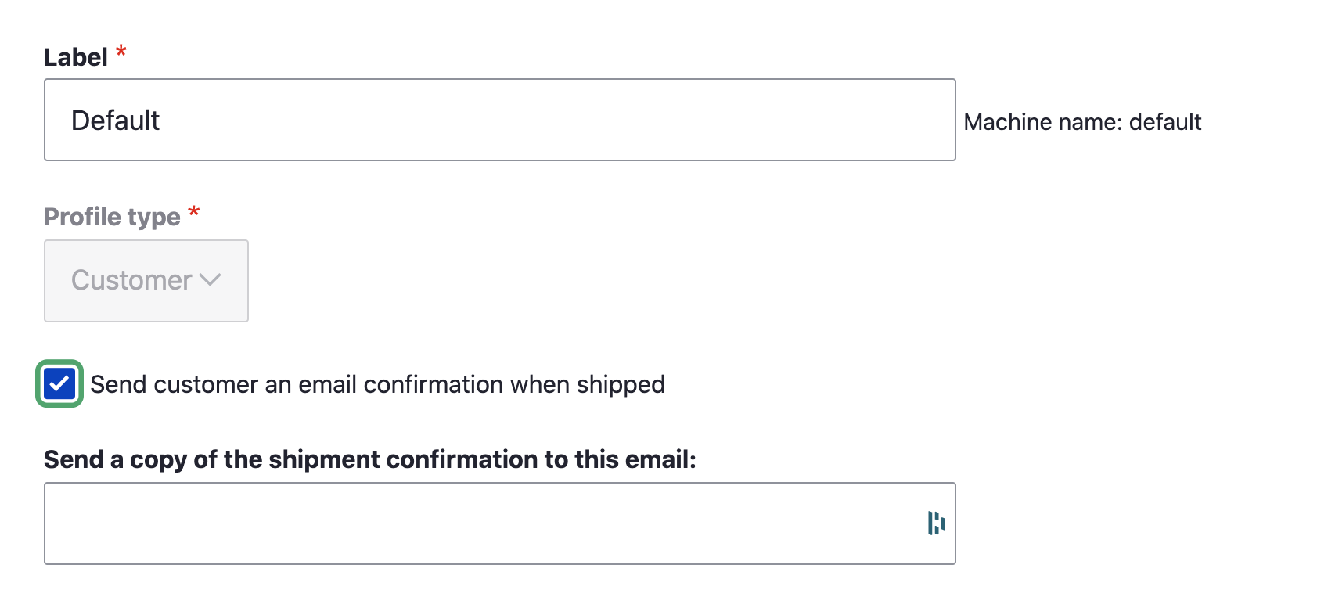Toggle via 'Send customer an email confirmation' label text
Viewport: 1335px width, 590px height.
(x=377, y=384)
